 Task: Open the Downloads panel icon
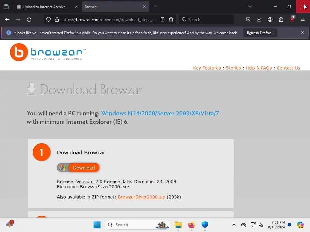(x=259, y=20)
